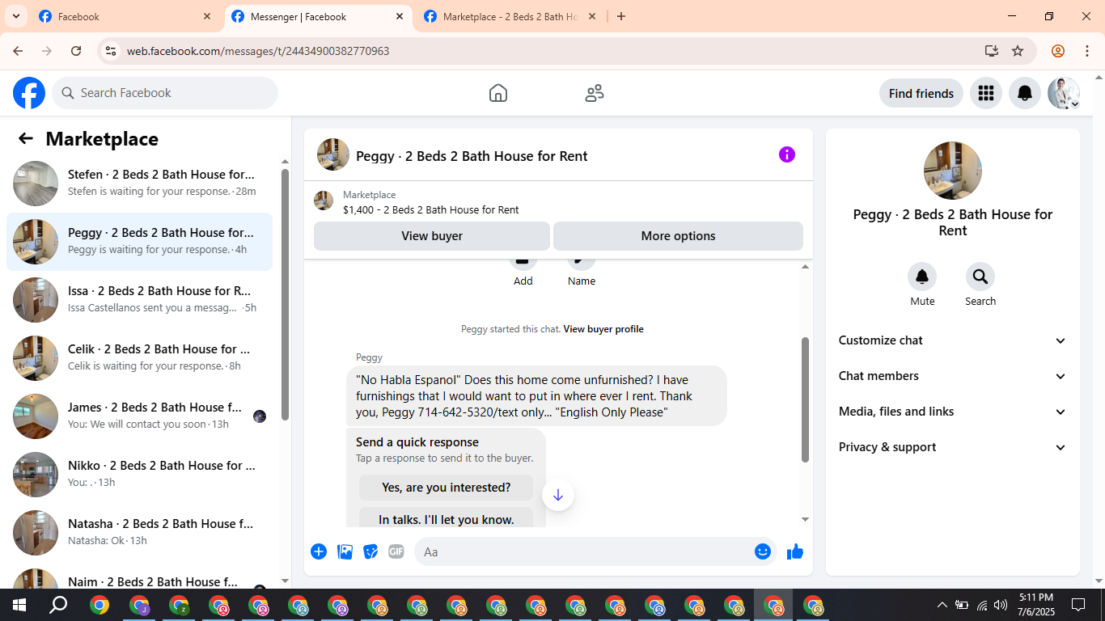Expand Chat members section
This screenshot has width=1105, height=621.
tap(953, 376)
